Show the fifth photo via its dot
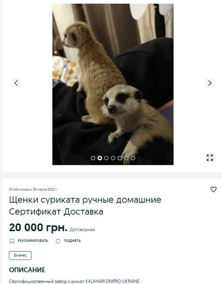Viewport: 222px width, 284px height. 119,158
